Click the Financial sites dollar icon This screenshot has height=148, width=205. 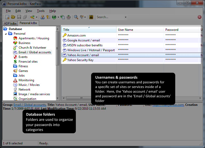click(15, 62)
